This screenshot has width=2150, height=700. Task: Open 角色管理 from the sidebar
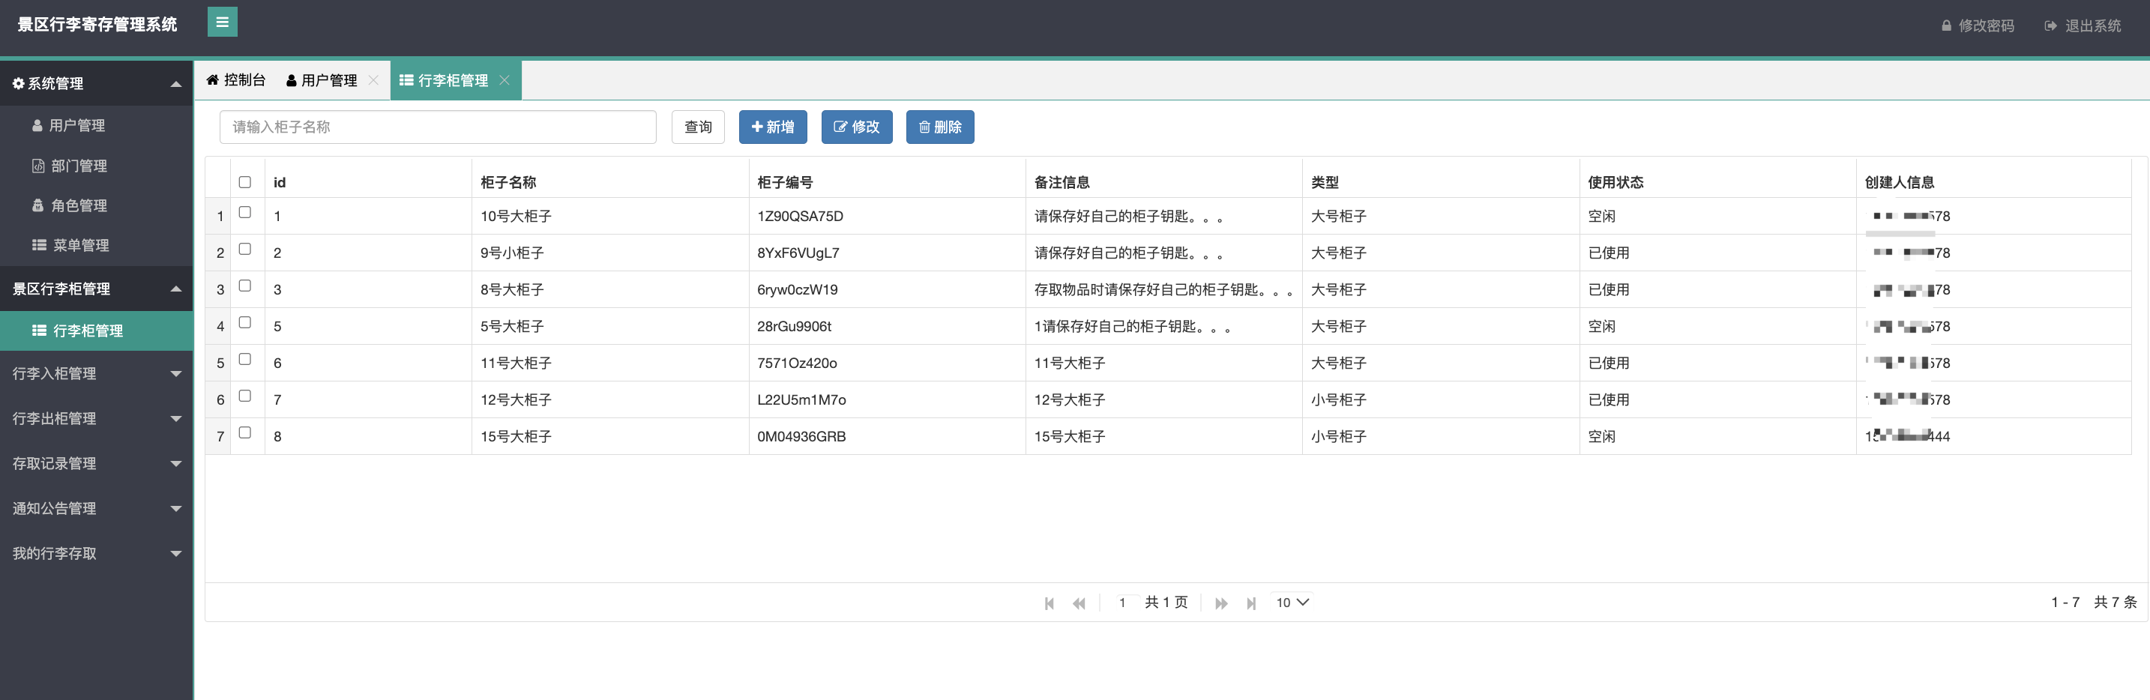(x=96, y=205)
